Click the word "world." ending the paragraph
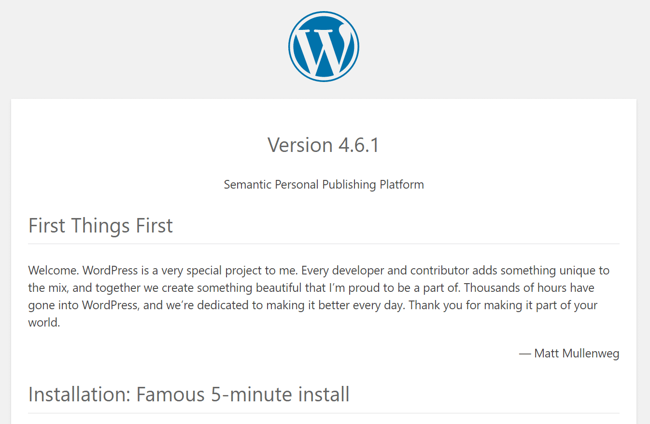650x424 pixels. [x=44, y=323]
